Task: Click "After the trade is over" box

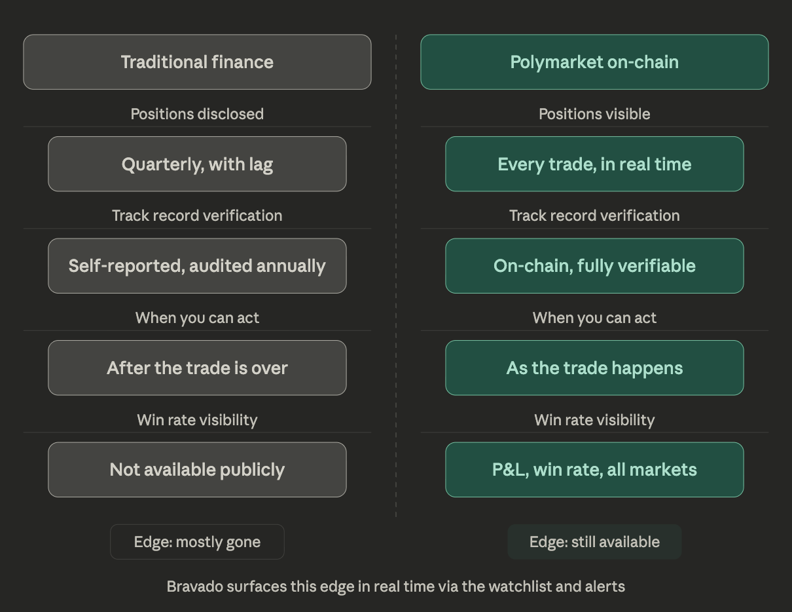Action: [x=197, y=368]
